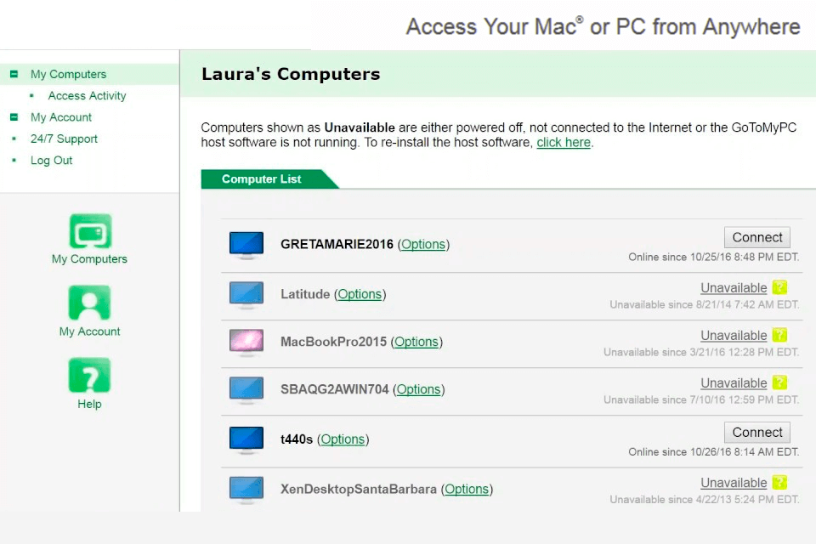
Task: Click the XenDesktopSantaBarbara computer name
Action: [x=359, y=490]
